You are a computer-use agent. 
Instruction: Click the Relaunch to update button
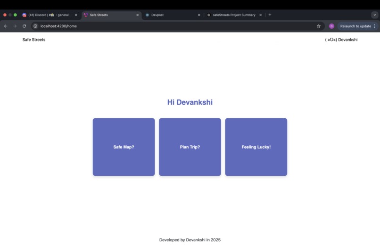click(355, 26)
